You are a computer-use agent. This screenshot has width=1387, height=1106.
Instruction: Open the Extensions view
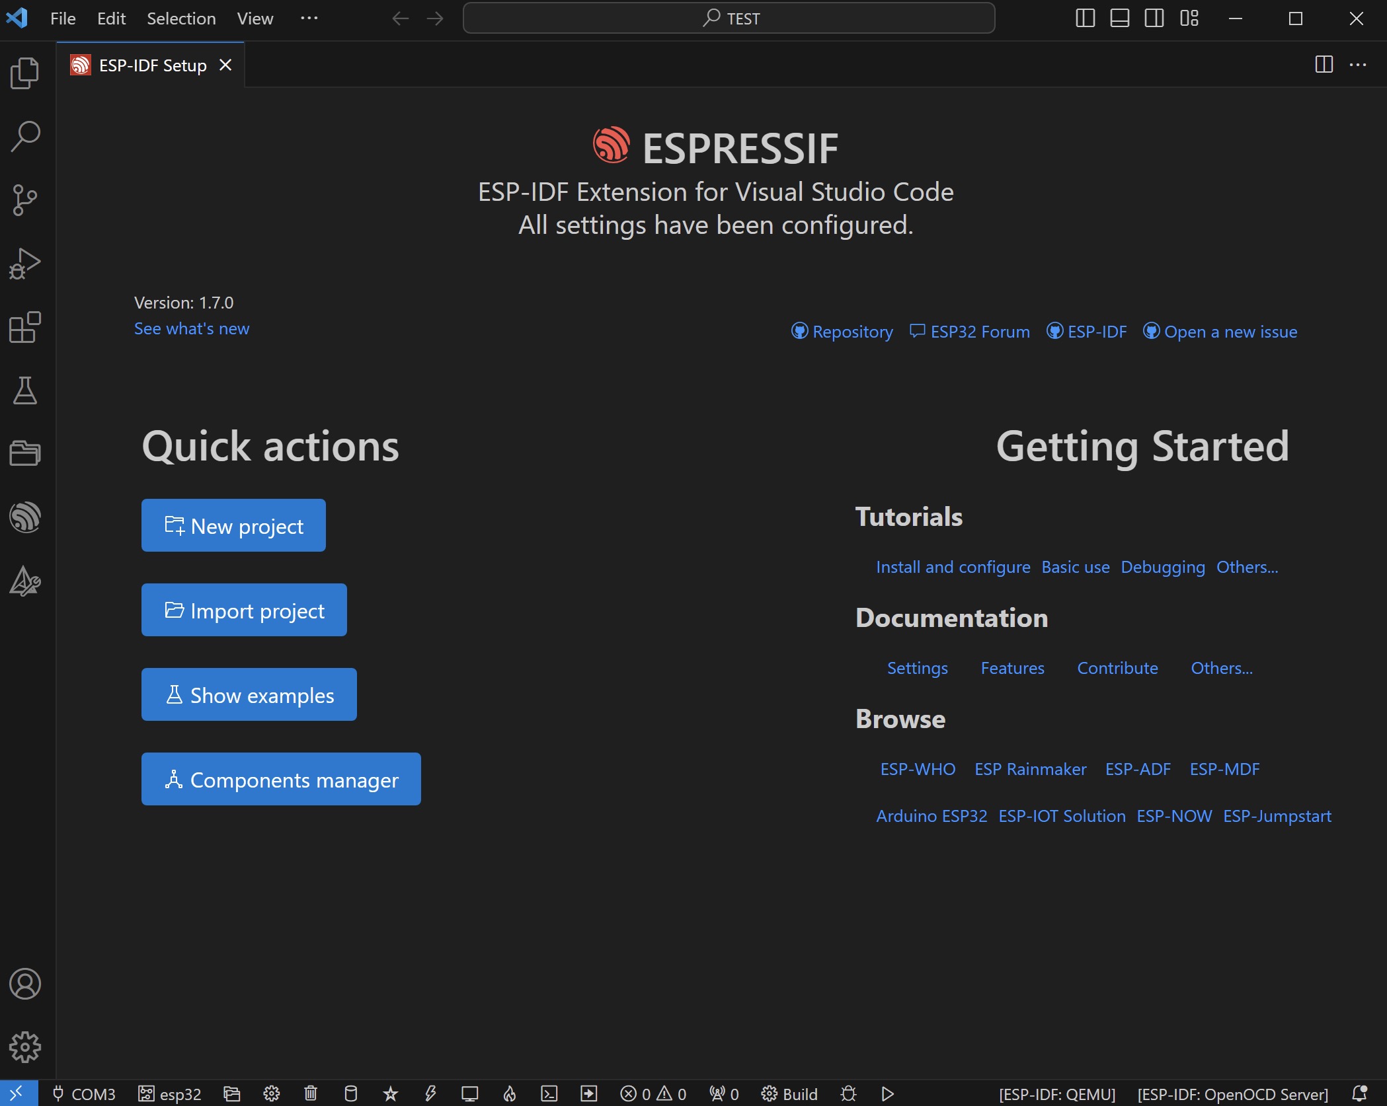tap(25, 327)
